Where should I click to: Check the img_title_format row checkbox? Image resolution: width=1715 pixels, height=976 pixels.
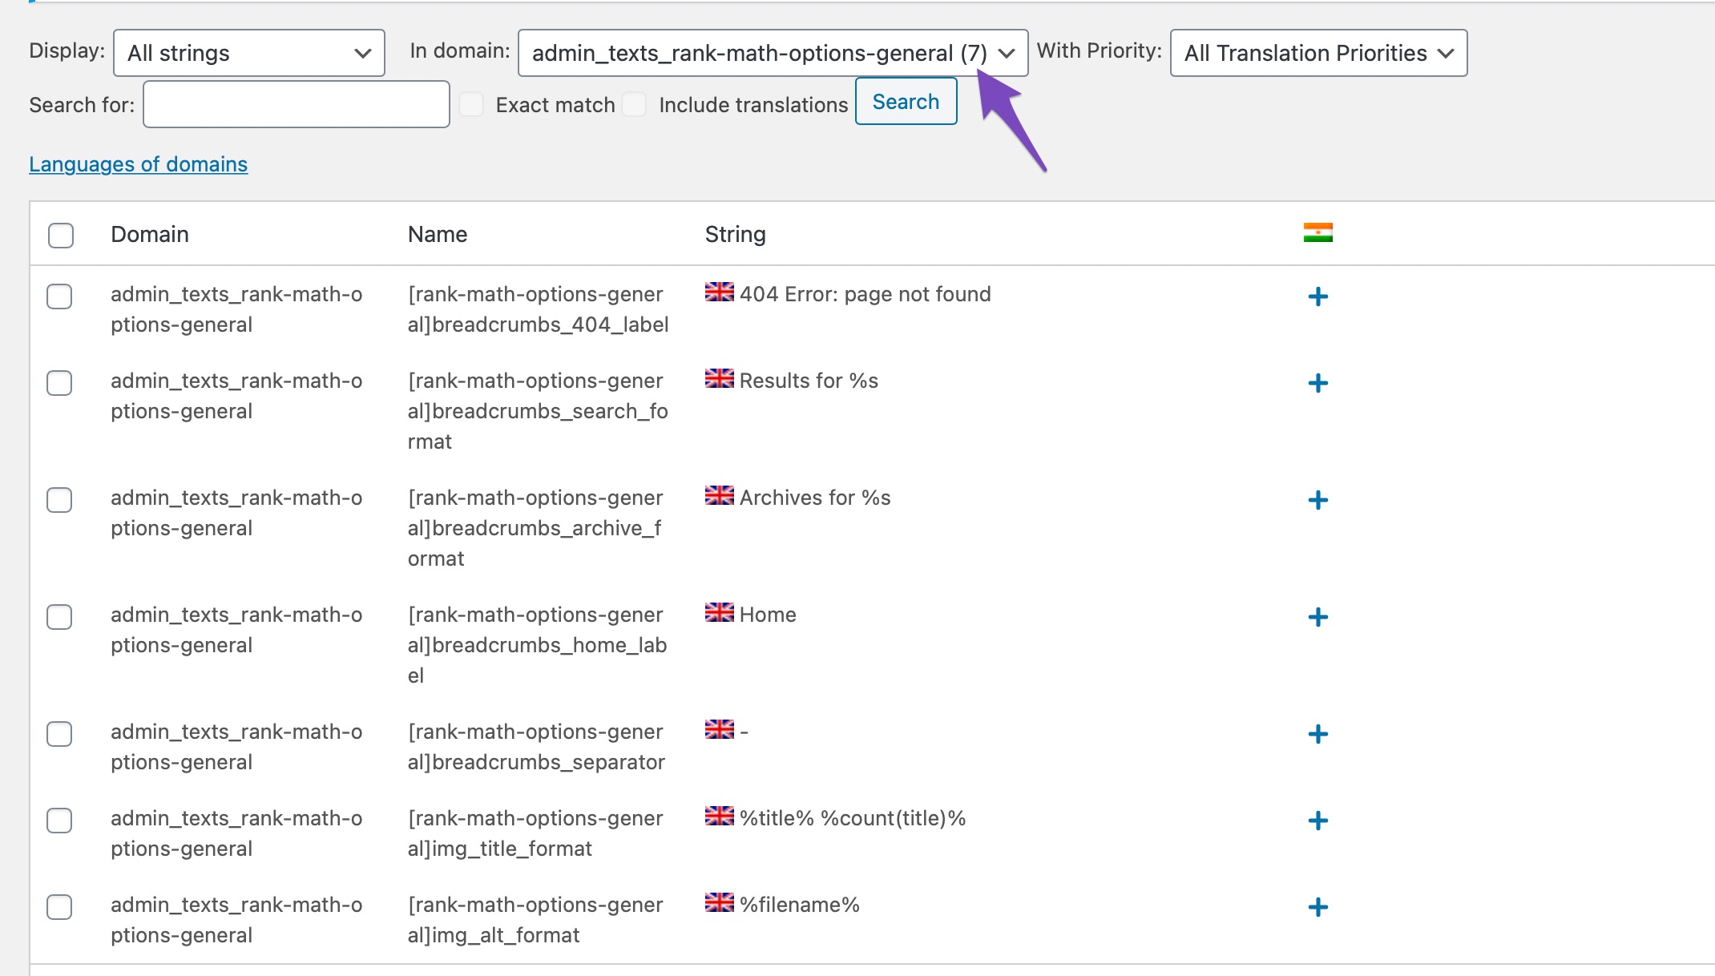pos(59,821)
